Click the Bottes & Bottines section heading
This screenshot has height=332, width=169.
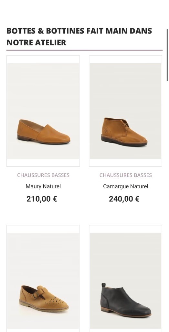pyautogui.click(x=79, y=36)
